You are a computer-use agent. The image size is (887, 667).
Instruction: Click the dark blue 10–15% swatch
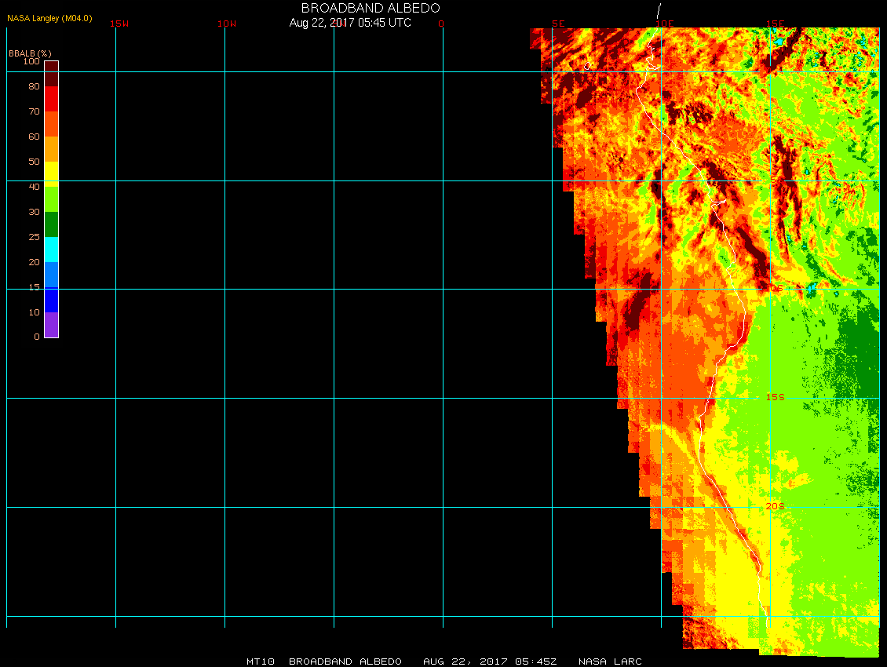51,300
